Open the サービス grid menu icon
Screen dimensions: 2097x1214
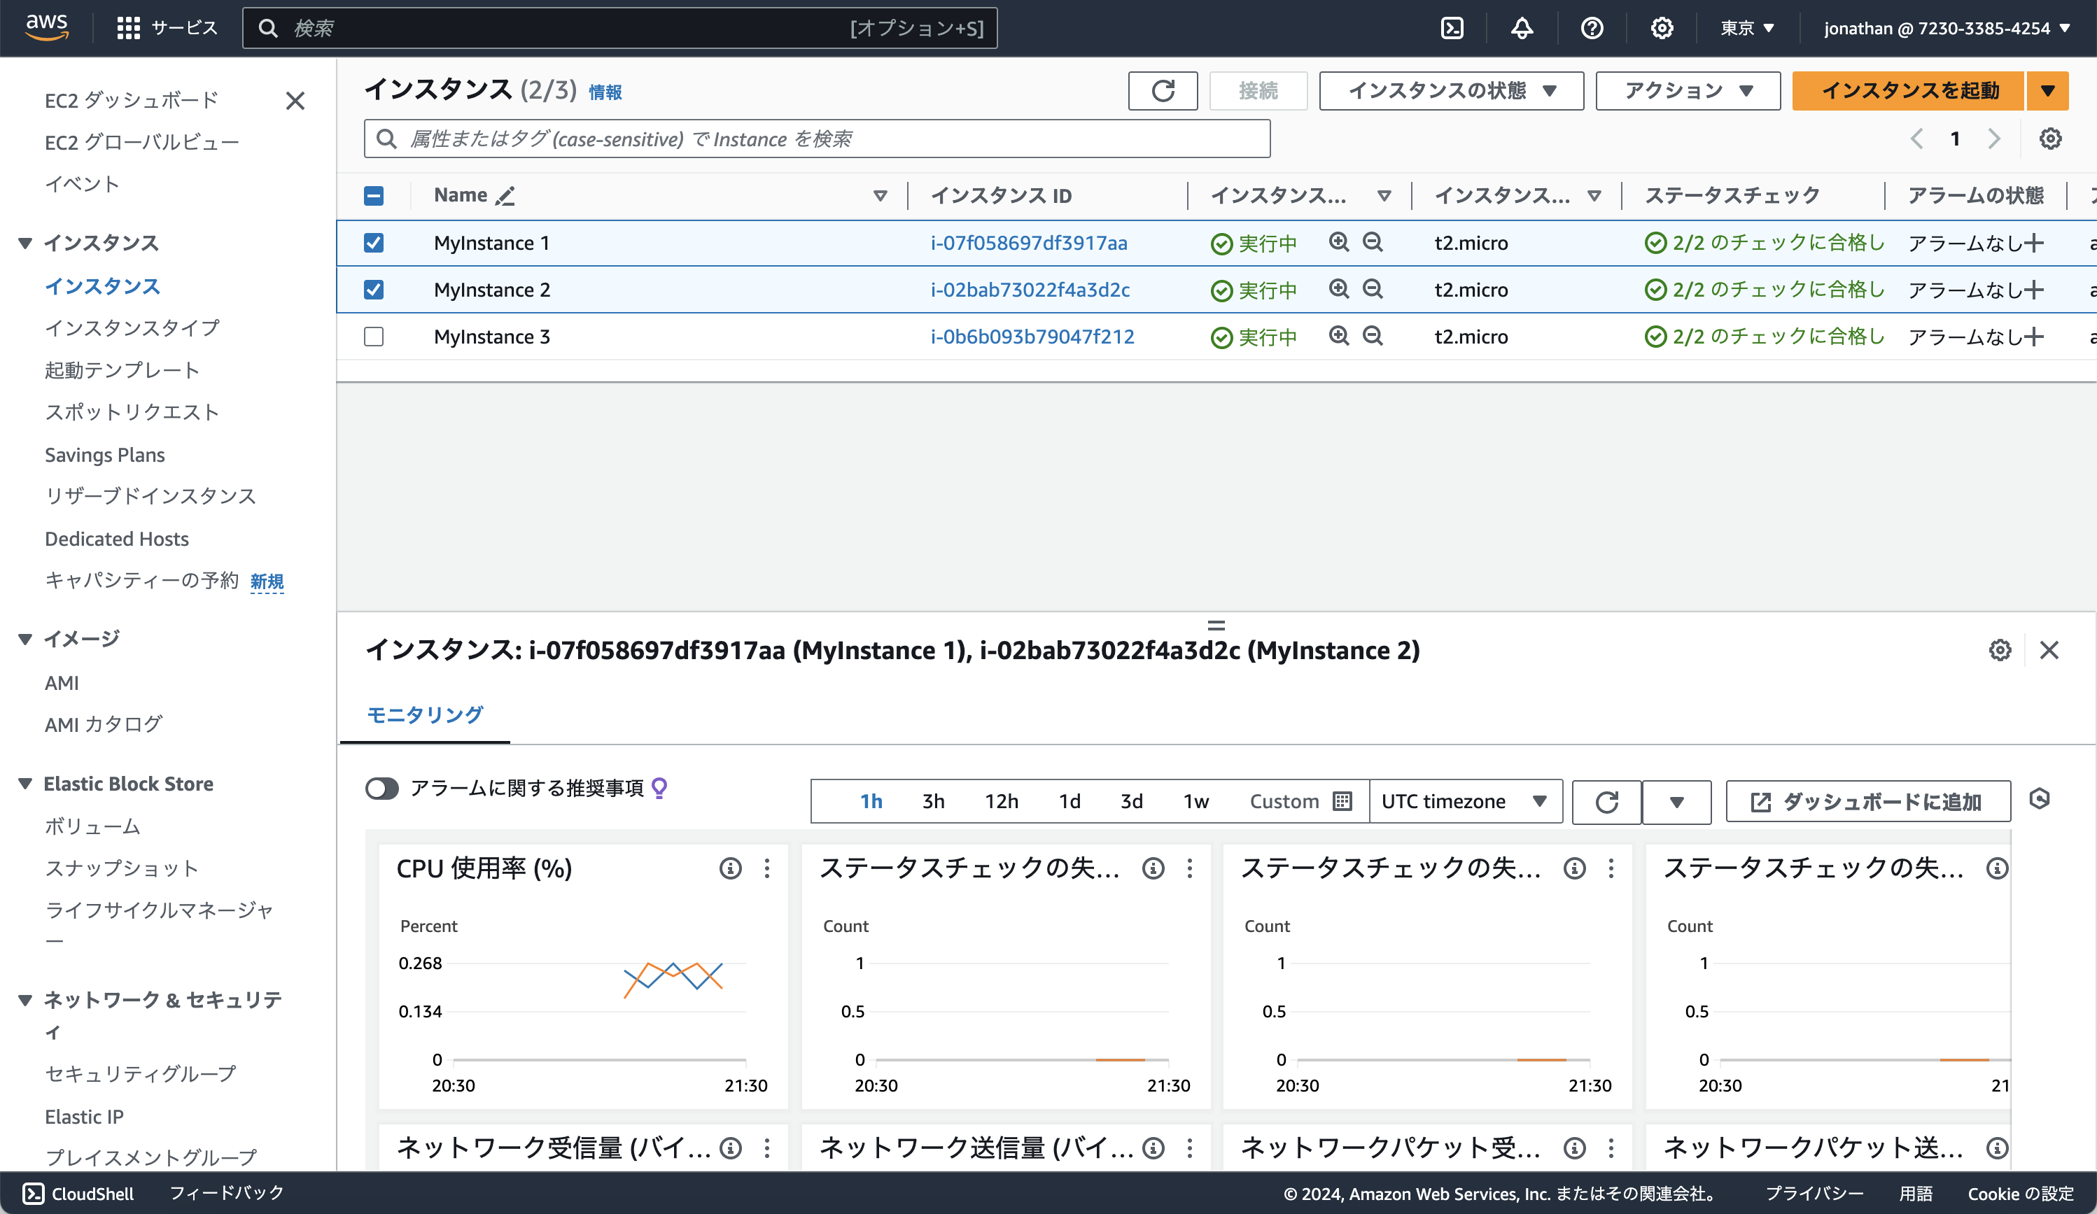tap(128, 27)
